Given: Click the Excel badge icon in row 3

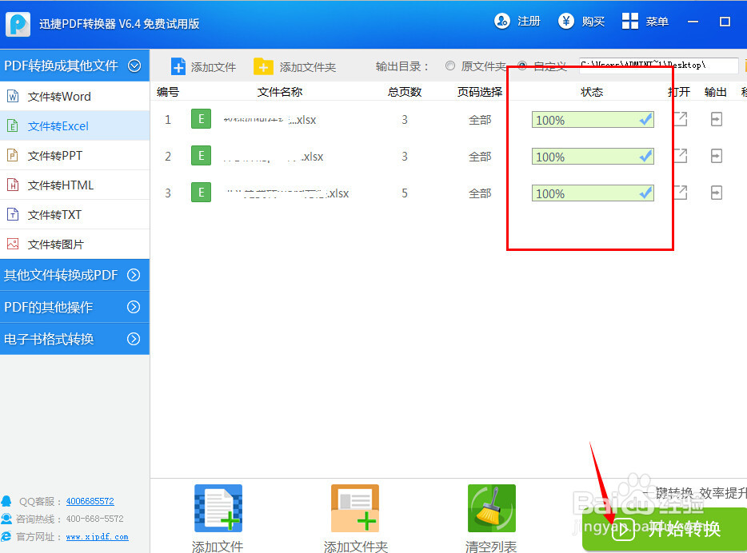Looking at the screenshot, I should pyautogui.click(x=201, y=193).
